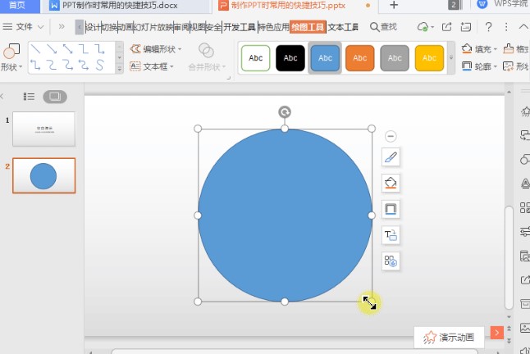Click the text box quick icon beside shape
The height and width of the screenshot is (354, 530).
pos(391,235)
